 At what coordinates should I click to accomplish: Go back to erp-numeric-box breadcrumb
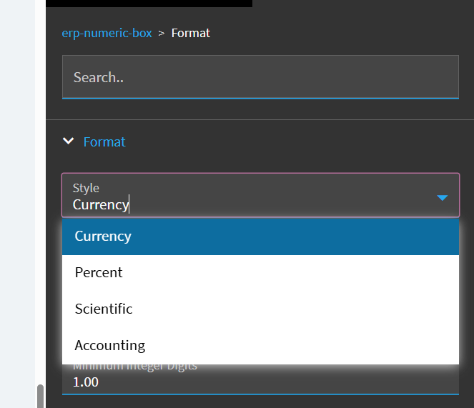pyautogui.click(x=107, y=33)
